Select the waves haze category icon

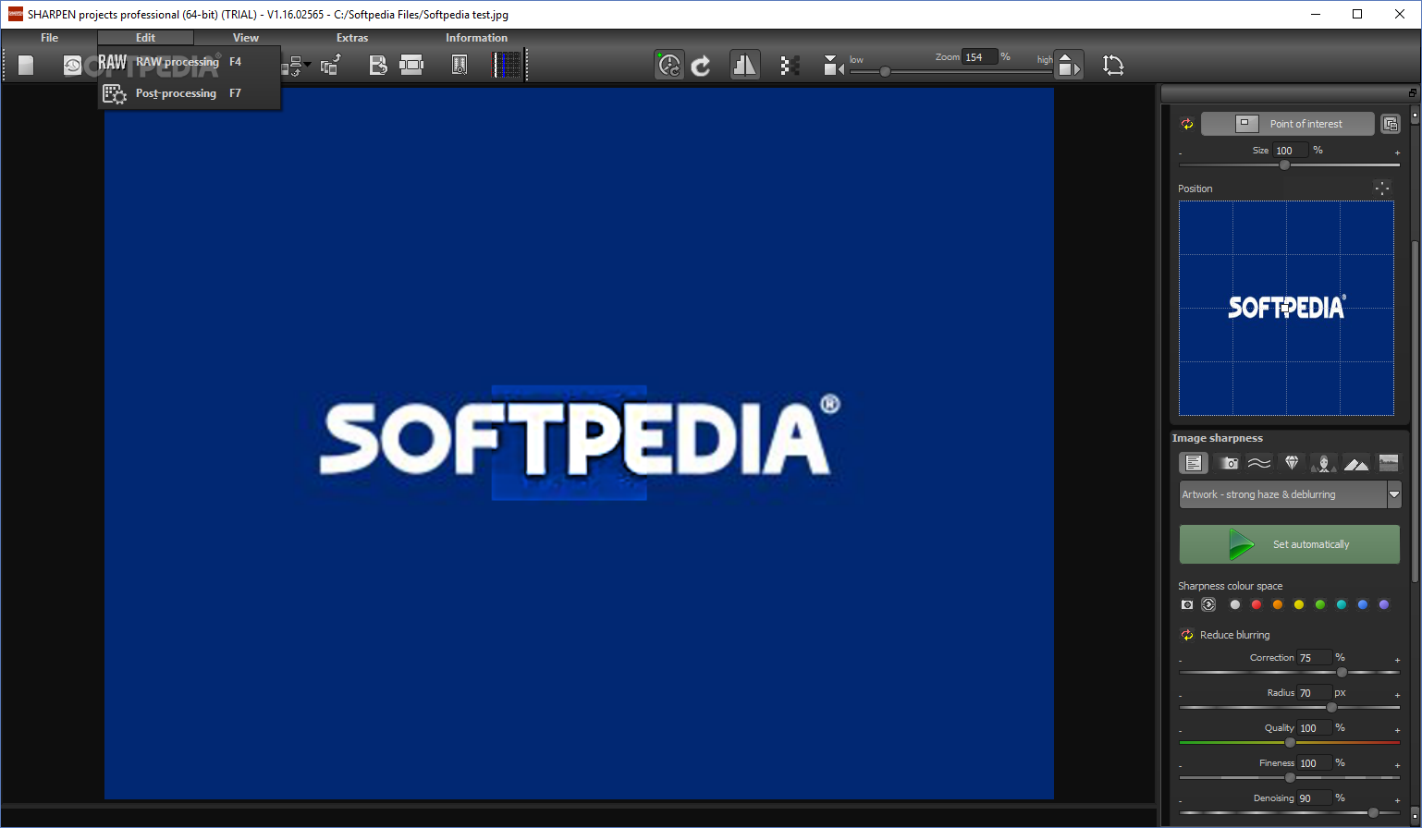(x=1259, y=463)
